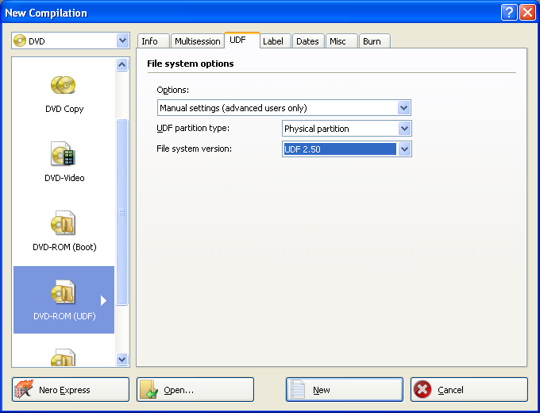The width and height of the screenshot is (540, 413).
Task: Click the Help question mark button
Action: 509,13
